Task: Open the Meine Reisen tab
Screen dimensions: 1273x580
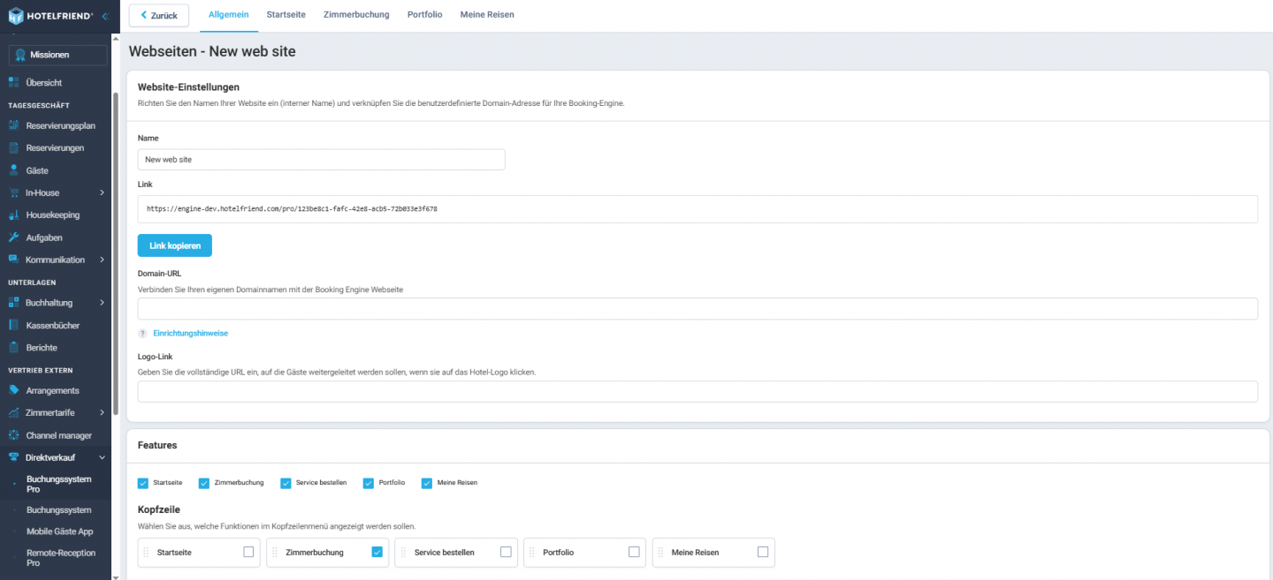Action: [487, 14]
